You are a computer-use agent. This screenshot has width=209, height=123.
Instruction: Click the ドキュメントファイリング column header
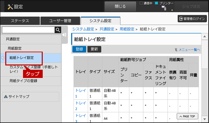[x=160, y=75]
